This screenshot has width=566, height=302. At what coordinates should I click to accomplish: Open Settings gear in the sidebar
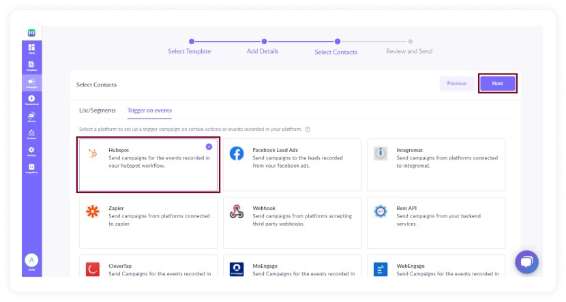[32, 151]
